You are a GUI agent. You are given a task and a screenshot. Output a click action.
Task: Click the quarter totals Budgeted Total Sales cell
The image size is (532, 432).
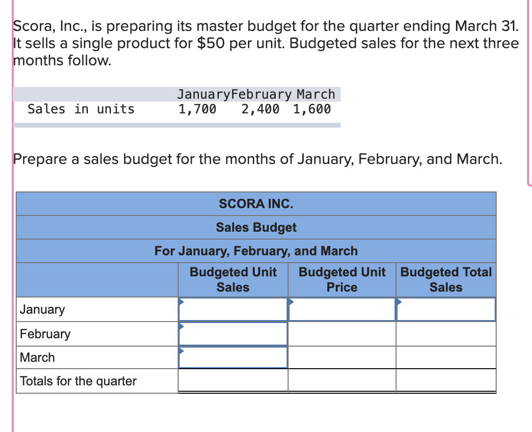coord(446,380)
